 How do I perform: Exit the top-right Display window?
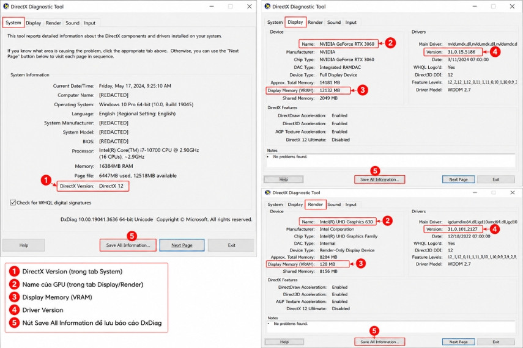[496, 179]
